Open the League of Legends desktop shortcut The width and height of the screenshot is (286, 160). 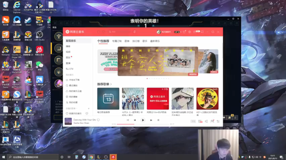(28, 97)
